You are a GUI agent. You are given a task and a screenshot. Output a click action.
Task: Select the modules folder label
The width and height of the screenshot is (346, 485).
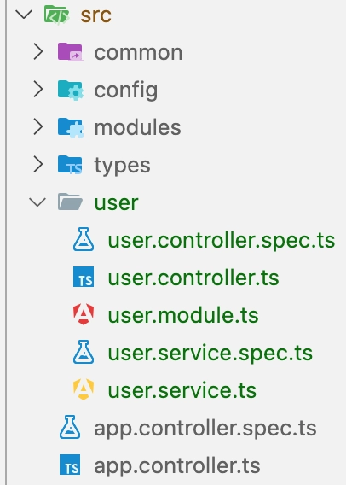[138, 127]
